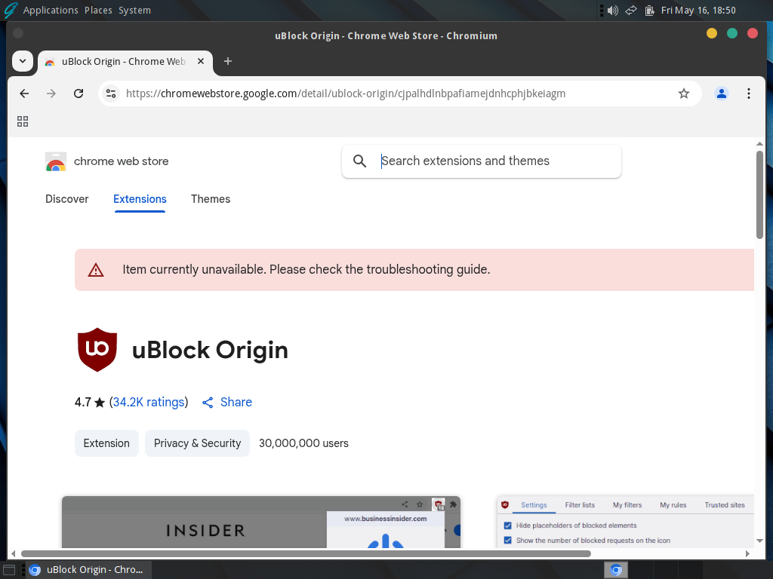Open the clock showing Fri May 16
Screen dimensions: 773x579
[698, 11]
